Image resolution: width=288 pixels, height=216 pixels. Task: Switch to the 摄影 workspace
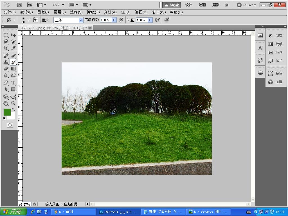216,5
